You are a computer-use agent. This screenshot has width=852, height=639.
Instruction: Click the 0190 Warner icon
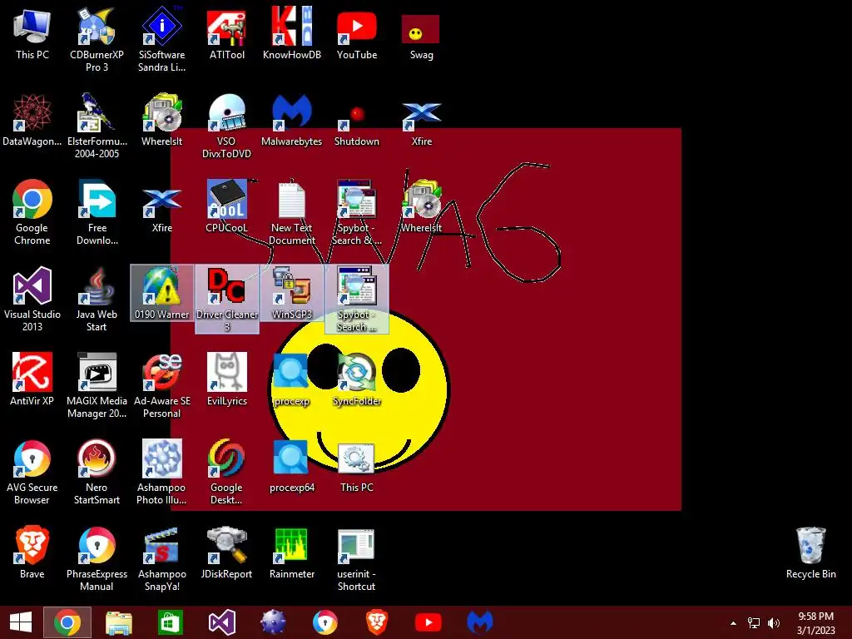162,293
